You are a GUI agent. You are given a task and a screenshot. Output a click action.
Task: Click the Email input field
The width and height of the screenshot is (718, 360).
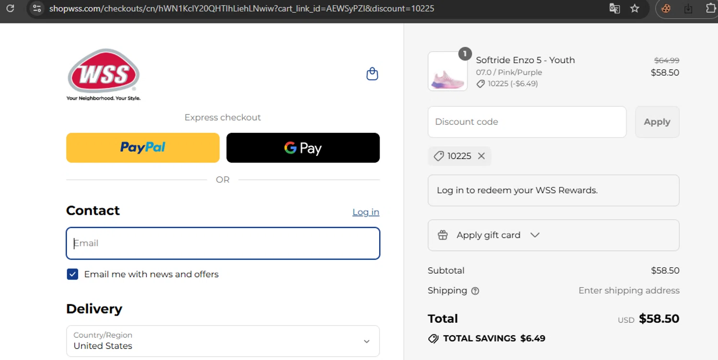point(223,243)
